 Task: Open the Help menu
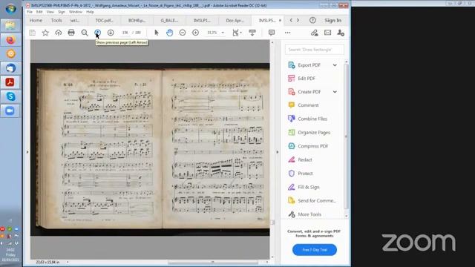[90, 12]
